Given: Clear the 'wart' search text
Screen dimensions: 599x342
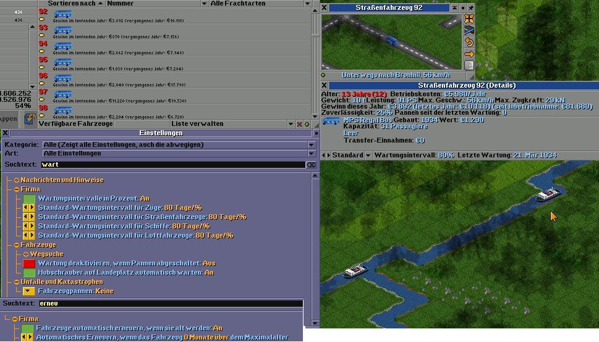Looking at the screenshot, I should pyautogui.click(x=311, y=165).
